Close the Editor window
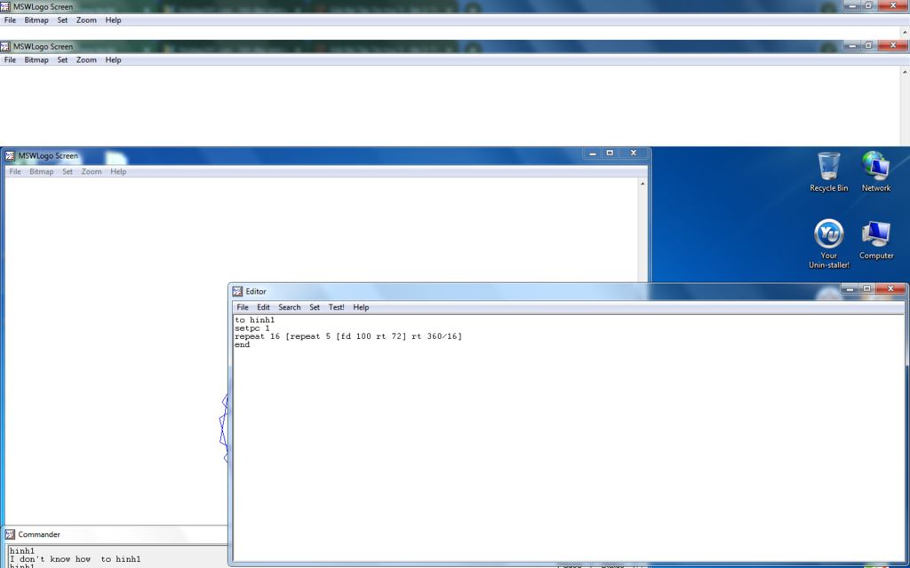This screenshot has height=568, width=910. (x=890, y=288)
